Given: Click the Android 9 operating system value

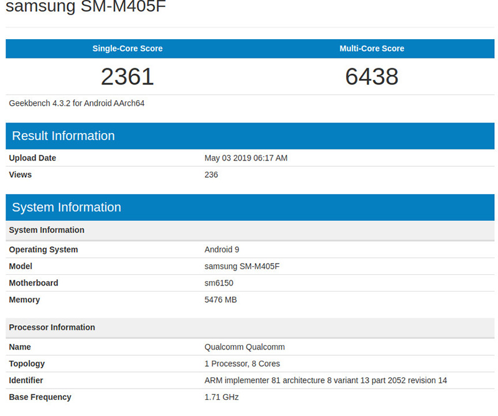Looking at the screenshot, I should tap(222, 249).
